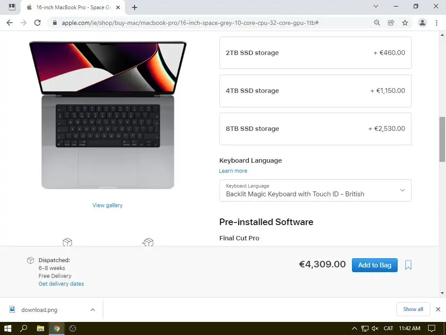Screen dimensions: 446x335
Task: Pick the 8TB SSD storage option
Action: click(x=315, y=129)
